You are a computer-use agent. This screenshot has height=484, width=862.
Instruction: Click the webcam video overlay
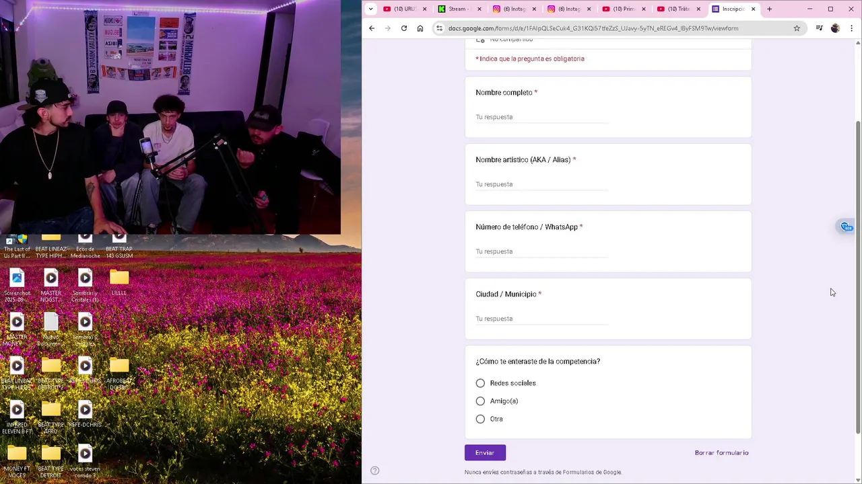coord(170,117)
